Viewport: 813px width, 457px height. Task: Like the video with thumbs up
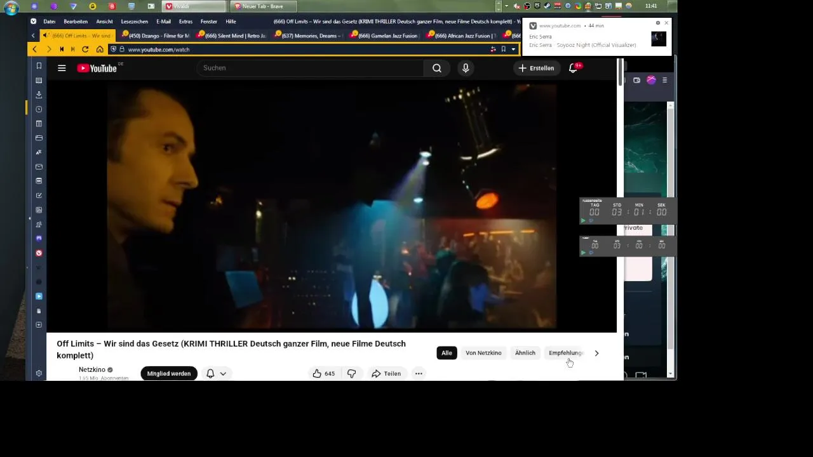tap(323, 374)
